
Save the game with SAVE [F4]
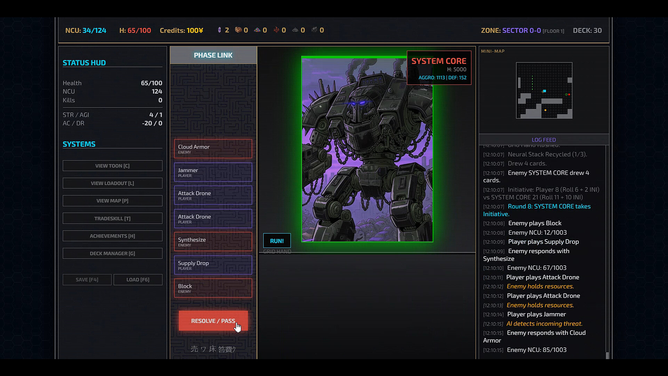click(87, 279)
